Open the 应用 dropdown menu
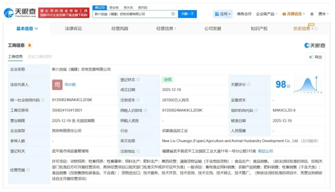 [223, 14]
